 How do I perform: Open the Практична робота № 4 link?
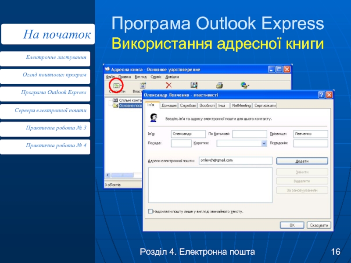coord(45,147)
